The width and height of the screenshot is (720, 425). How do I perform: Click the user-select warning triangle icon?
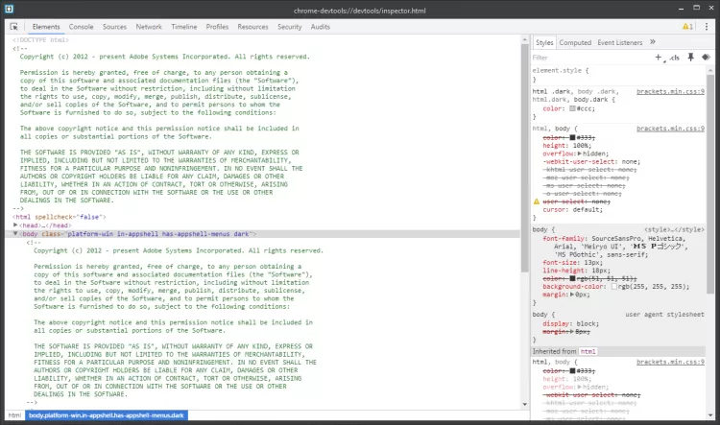(x=537, y=201)
